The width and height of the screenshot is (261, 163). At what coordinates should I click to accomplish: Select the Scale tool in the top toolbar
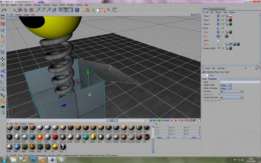coord(26,10)
